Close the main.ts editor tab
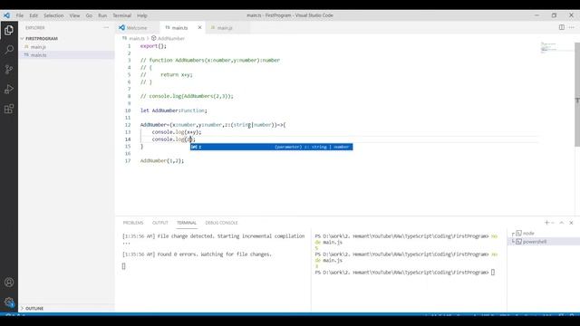Viewport: 580px width, 326px height. click(199, 27)
